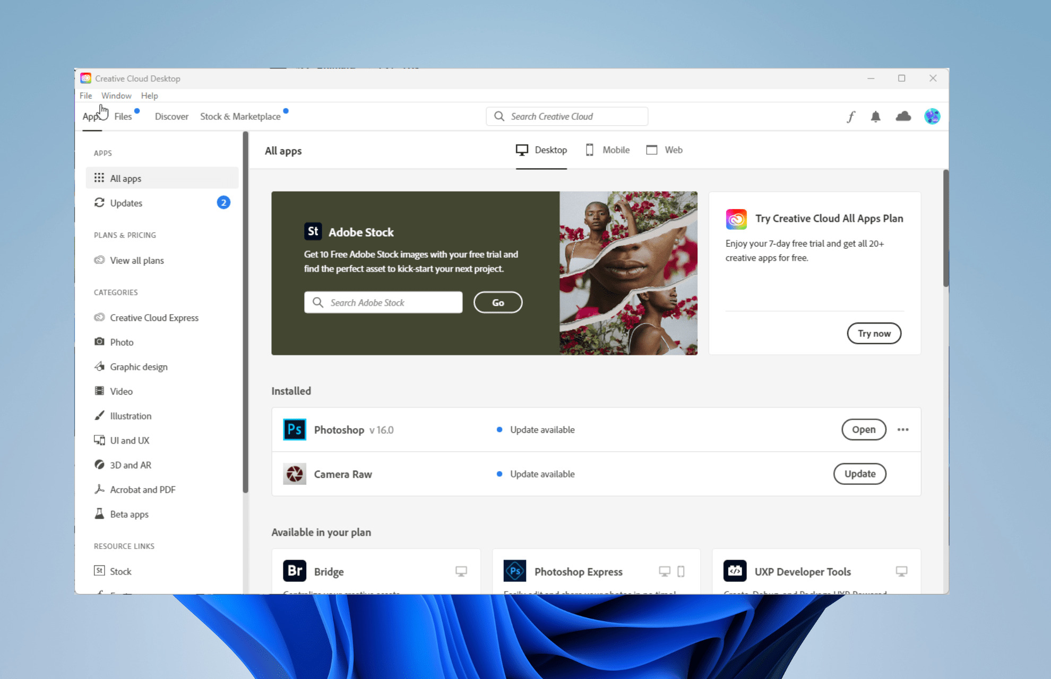The image size is (1051, 679).
Task: Select the Desktop platform tab
Action: tap(541, 150)
